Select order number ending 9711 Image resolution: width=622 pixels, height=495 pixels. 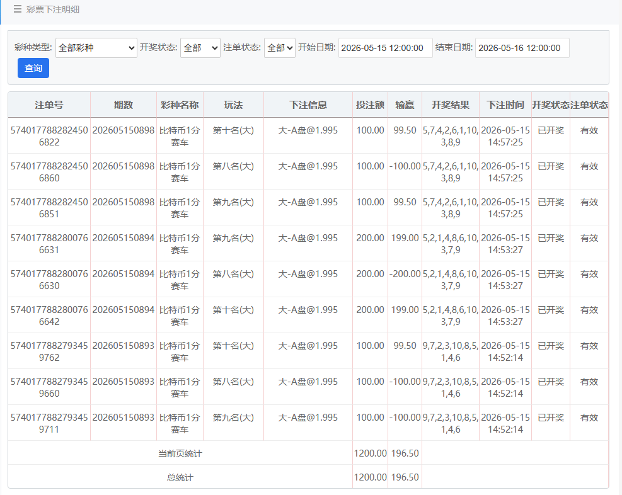point(49,423)
